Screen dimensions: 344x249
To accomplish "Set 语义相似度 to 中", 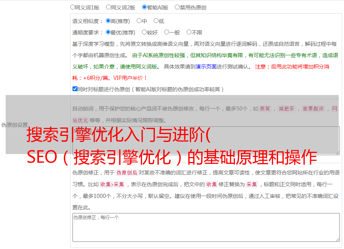I will coord(139,21).
